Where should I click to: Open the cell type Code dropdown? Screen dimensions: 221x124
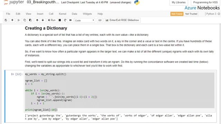[85, 20]
